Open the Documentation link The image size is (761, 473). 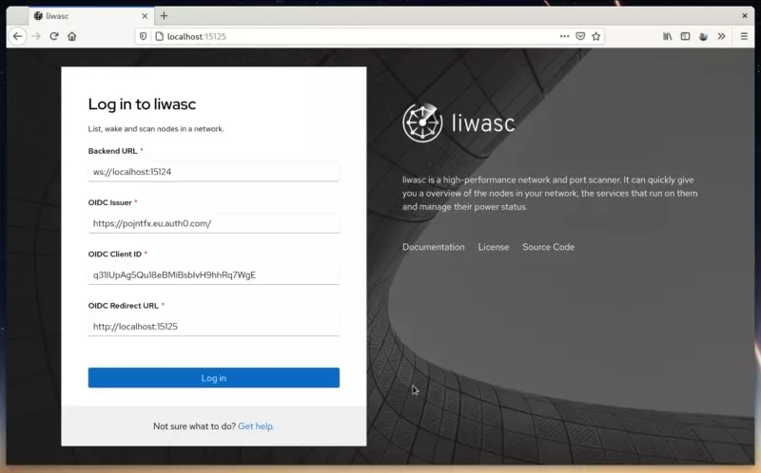[434, 247]
